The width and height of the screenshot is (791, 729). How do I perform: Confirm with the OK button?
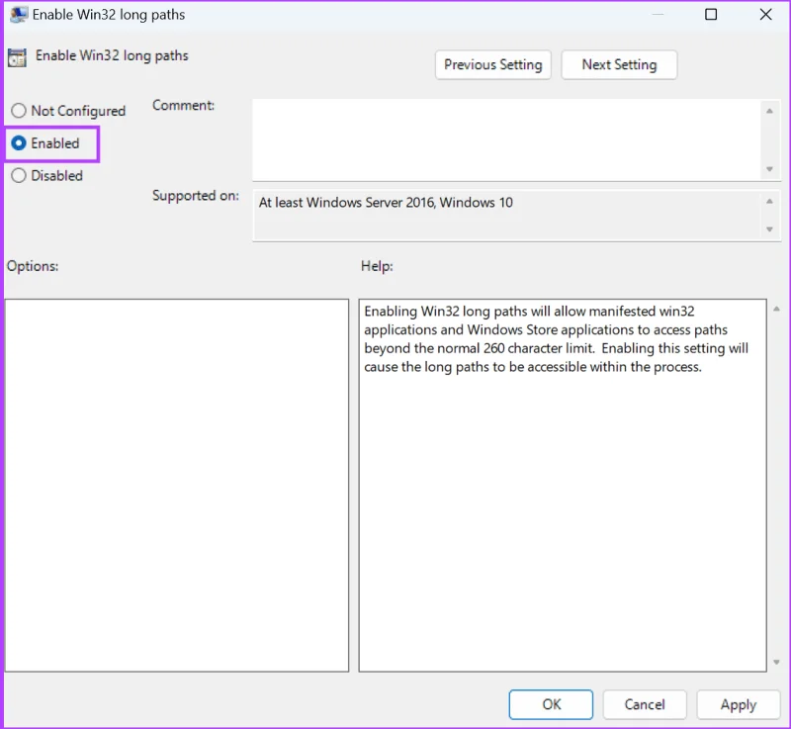point(551,704)
